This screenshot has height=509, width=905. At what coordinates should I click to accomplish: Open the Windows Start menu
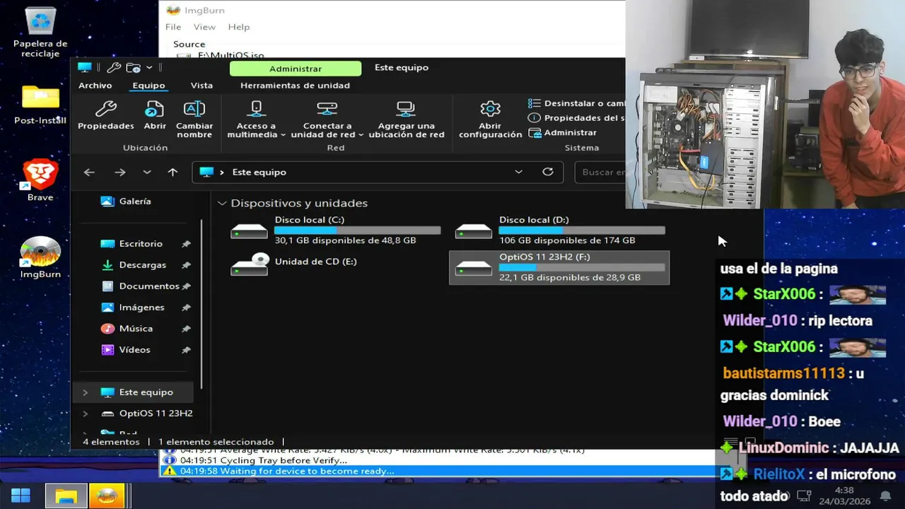click(21, 496)
